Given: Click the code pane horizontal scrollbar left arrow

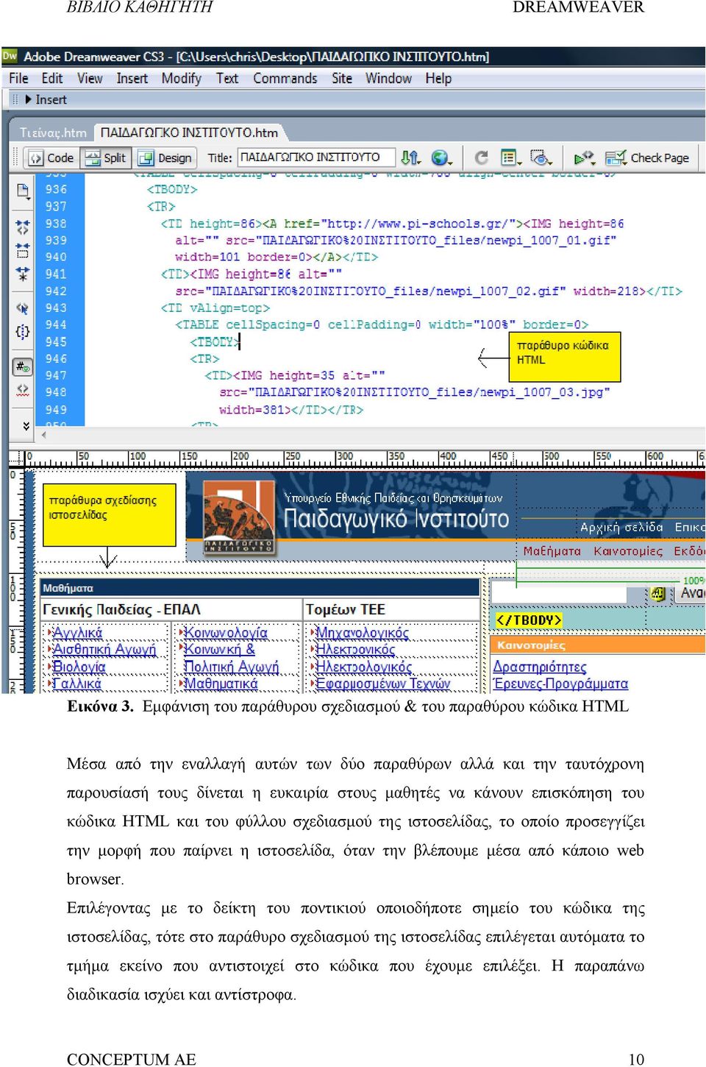Looking at the screenshot, I should tap(43, 435).
